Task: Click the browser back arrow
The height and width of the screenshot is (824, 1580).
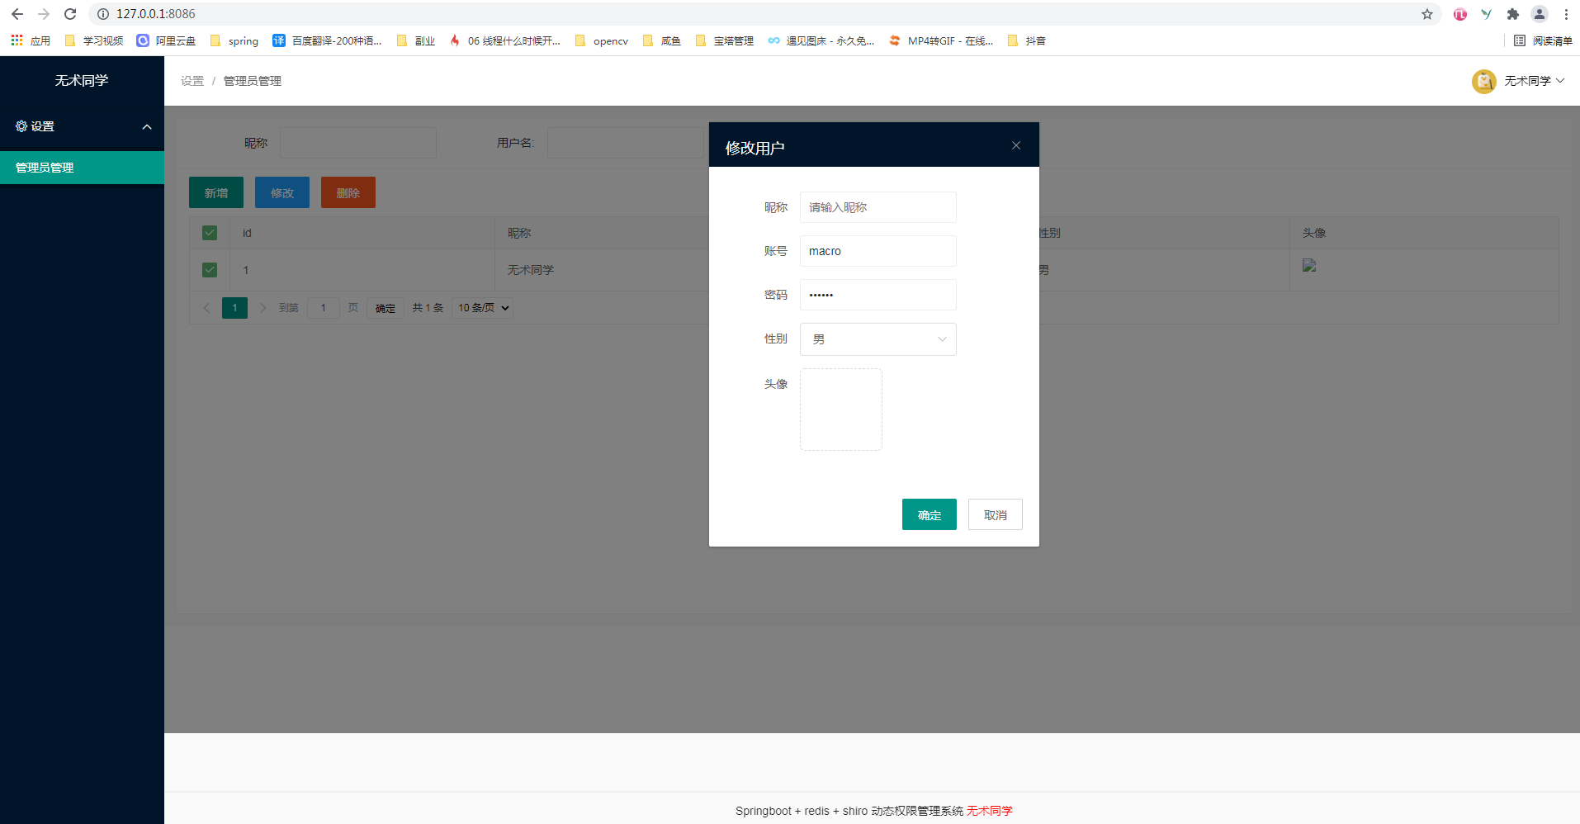Action: tap(17, 14)
